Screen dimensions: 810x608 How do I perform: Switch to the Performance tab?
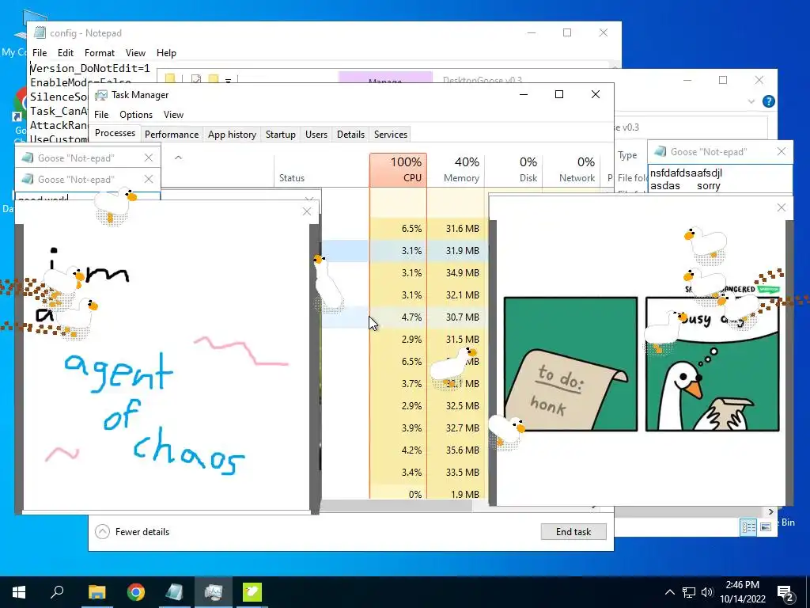point(172,135)
